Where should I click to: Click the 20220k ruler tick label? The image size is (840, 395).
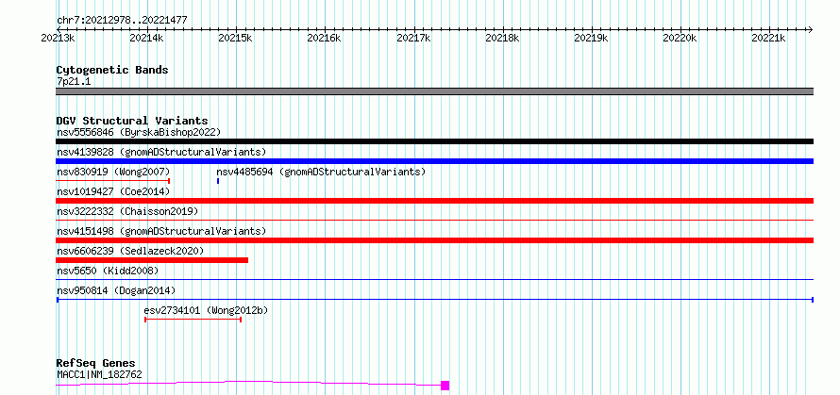pyautogui.click(x=680, y=38)
